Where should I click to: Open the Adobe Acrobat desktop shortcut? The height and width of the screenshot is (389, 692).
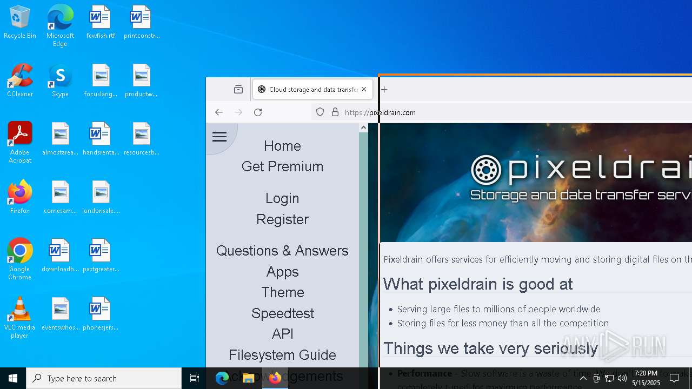coord(20,143)
